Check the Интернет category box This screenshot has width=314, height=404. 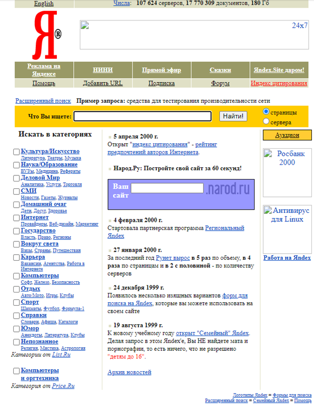point(16,218)
